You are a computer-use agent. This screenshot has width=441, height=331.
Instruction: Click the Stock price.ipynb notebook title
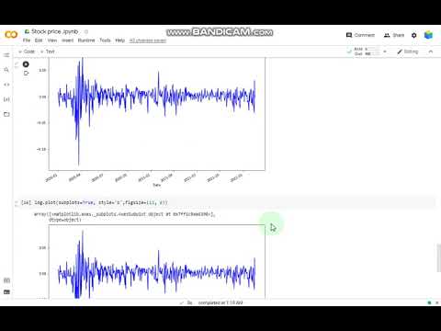pyautogui.click(x=55, y=31)
